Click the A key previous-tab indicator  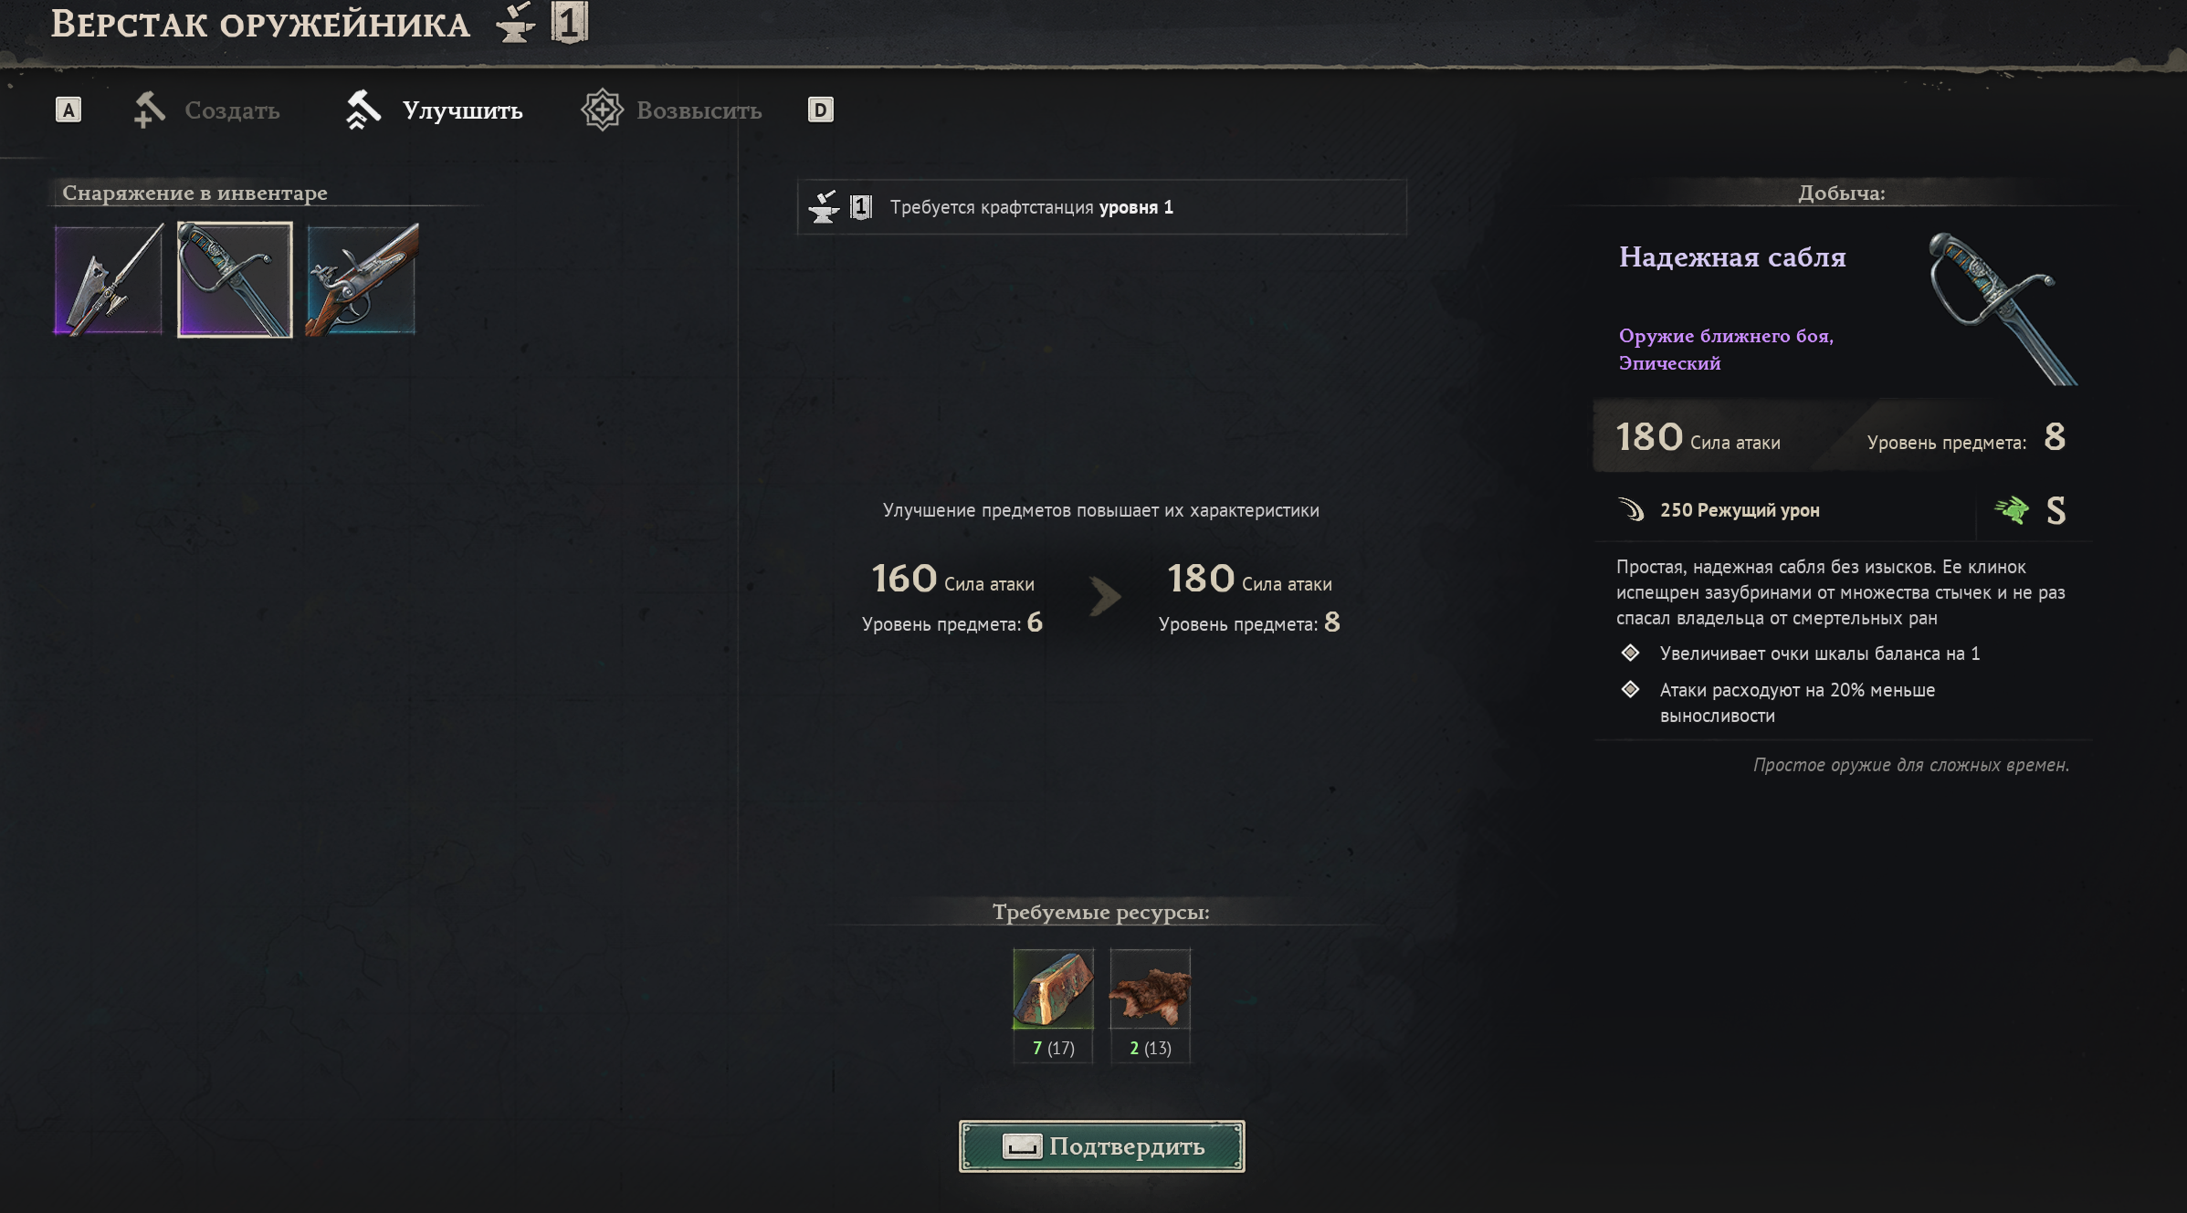[68, 110]
